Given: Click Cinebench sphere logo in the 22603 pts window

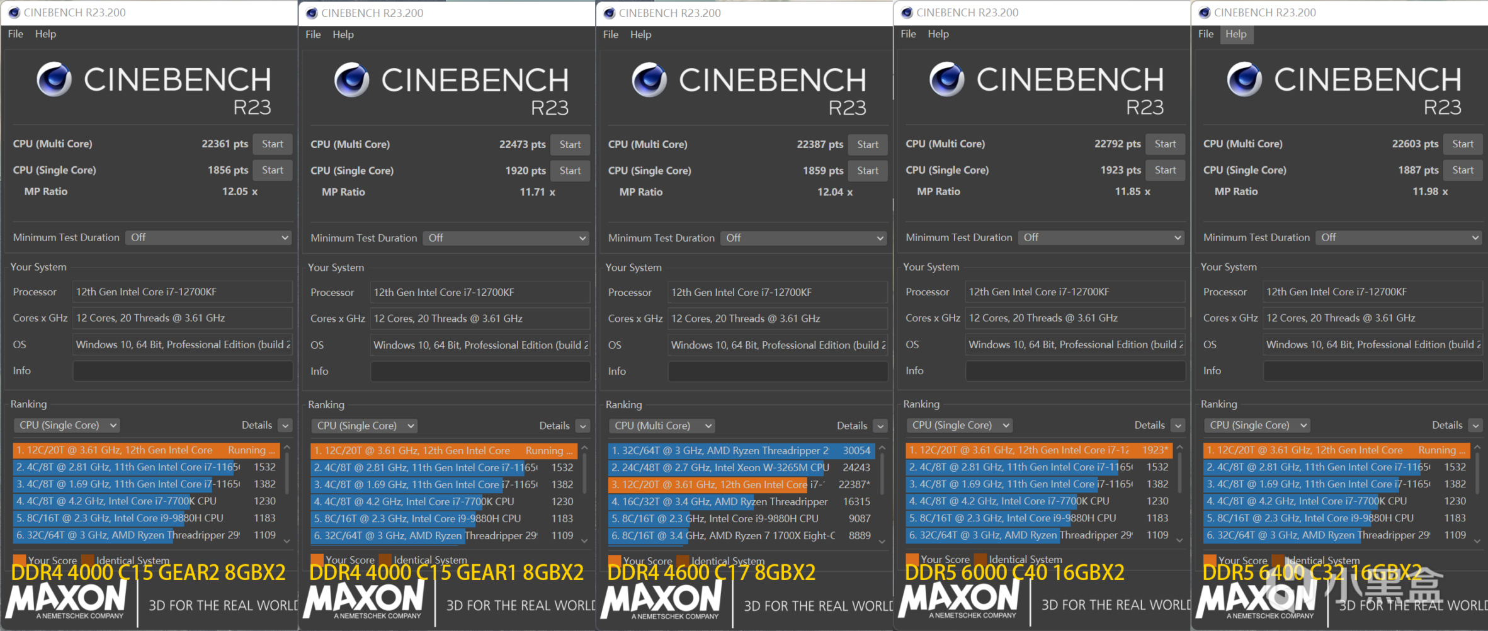Looking at the screenshot, I should (x=1244, y=80).
